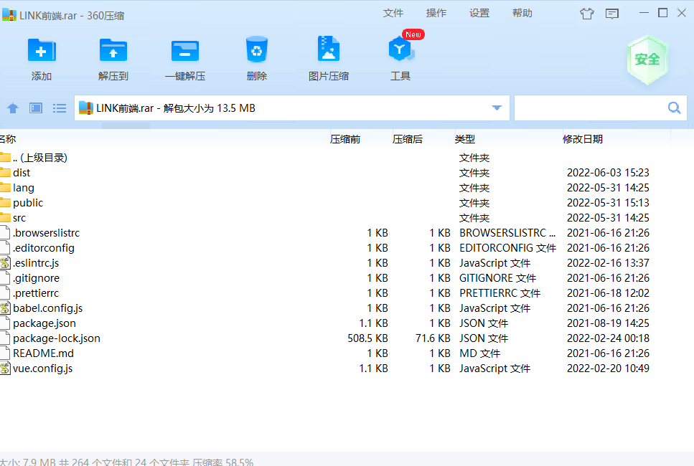Switch to list view mode icon
Screen dimensions: 694x466
(x=60, y=108)
